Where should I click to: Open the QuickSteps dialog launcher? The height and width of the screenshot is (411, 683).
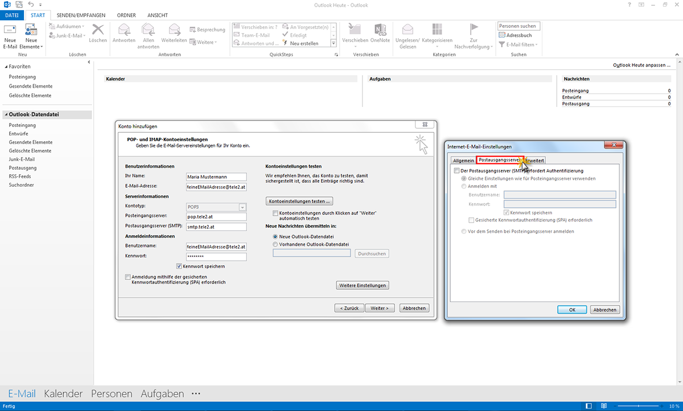[x=337, y=55]
